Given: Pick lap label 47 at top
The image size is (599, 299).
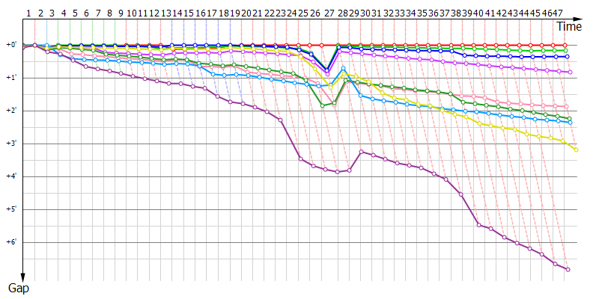Looking at the screenshot, I should (558, 13).
